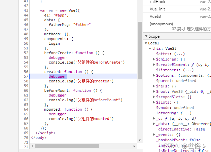This screenshot has height=152, width=211.
Task: Click the debugger statement in beforeMount
Action: click(x=58, y=95)
